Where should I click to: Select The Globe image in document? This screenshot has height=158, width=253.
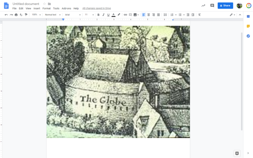click(x=118, y=82)
